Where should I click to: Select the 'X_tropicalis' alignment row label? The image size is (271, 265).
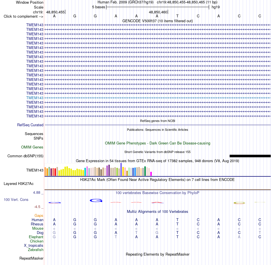[x=34, y=246]
